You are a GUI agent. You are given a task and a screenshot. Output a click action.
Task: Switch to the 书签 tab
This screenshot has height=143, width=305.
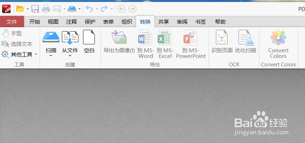coord(200,22)
